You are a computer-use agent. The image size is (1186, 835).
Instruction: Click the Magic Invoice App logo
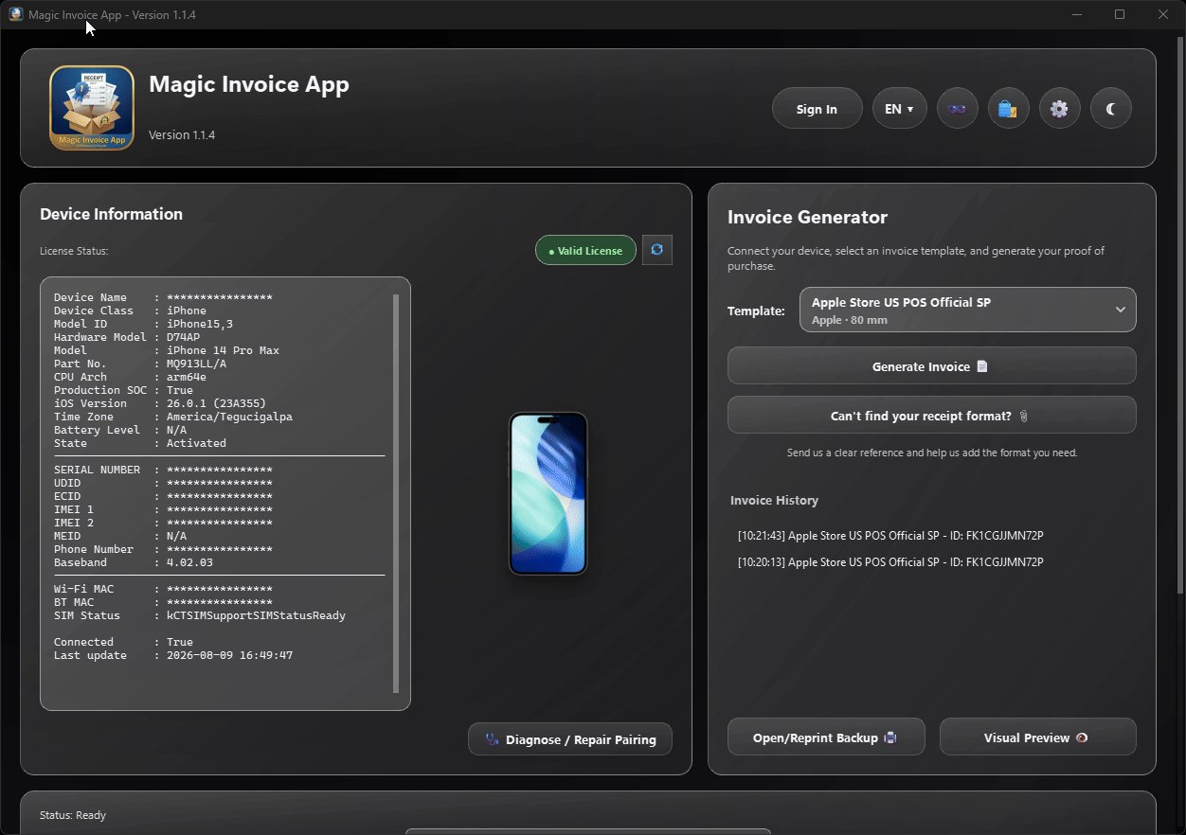(x=92, y=108)
